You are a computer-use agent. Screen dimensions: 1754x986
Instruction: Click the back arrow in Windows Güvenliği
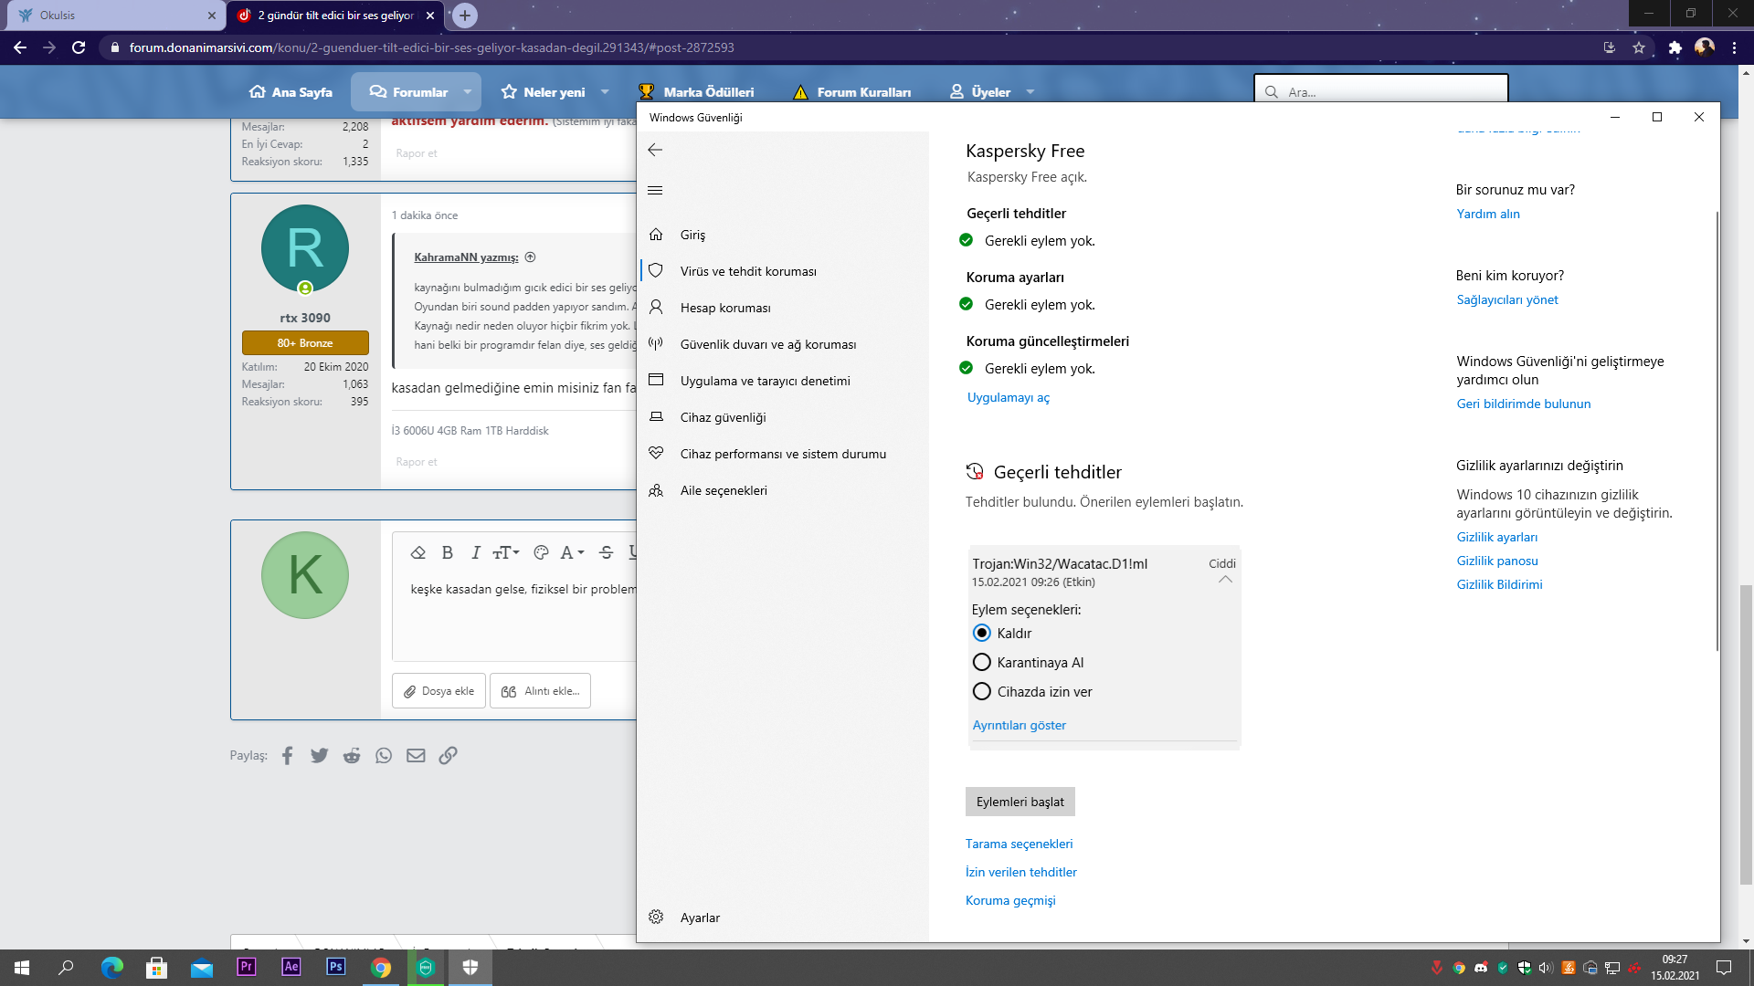click(655, 150)
